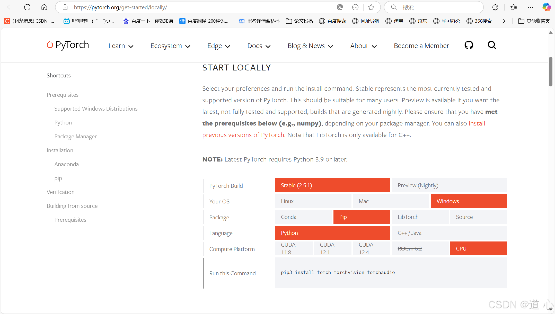Open the Copilot icon in the toolbar
Screen dimensions: 555x314
[547, 7]
